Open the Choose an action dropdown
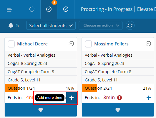Image resolution: width=156 pixels, height=118 pixels. click(101, 25)
